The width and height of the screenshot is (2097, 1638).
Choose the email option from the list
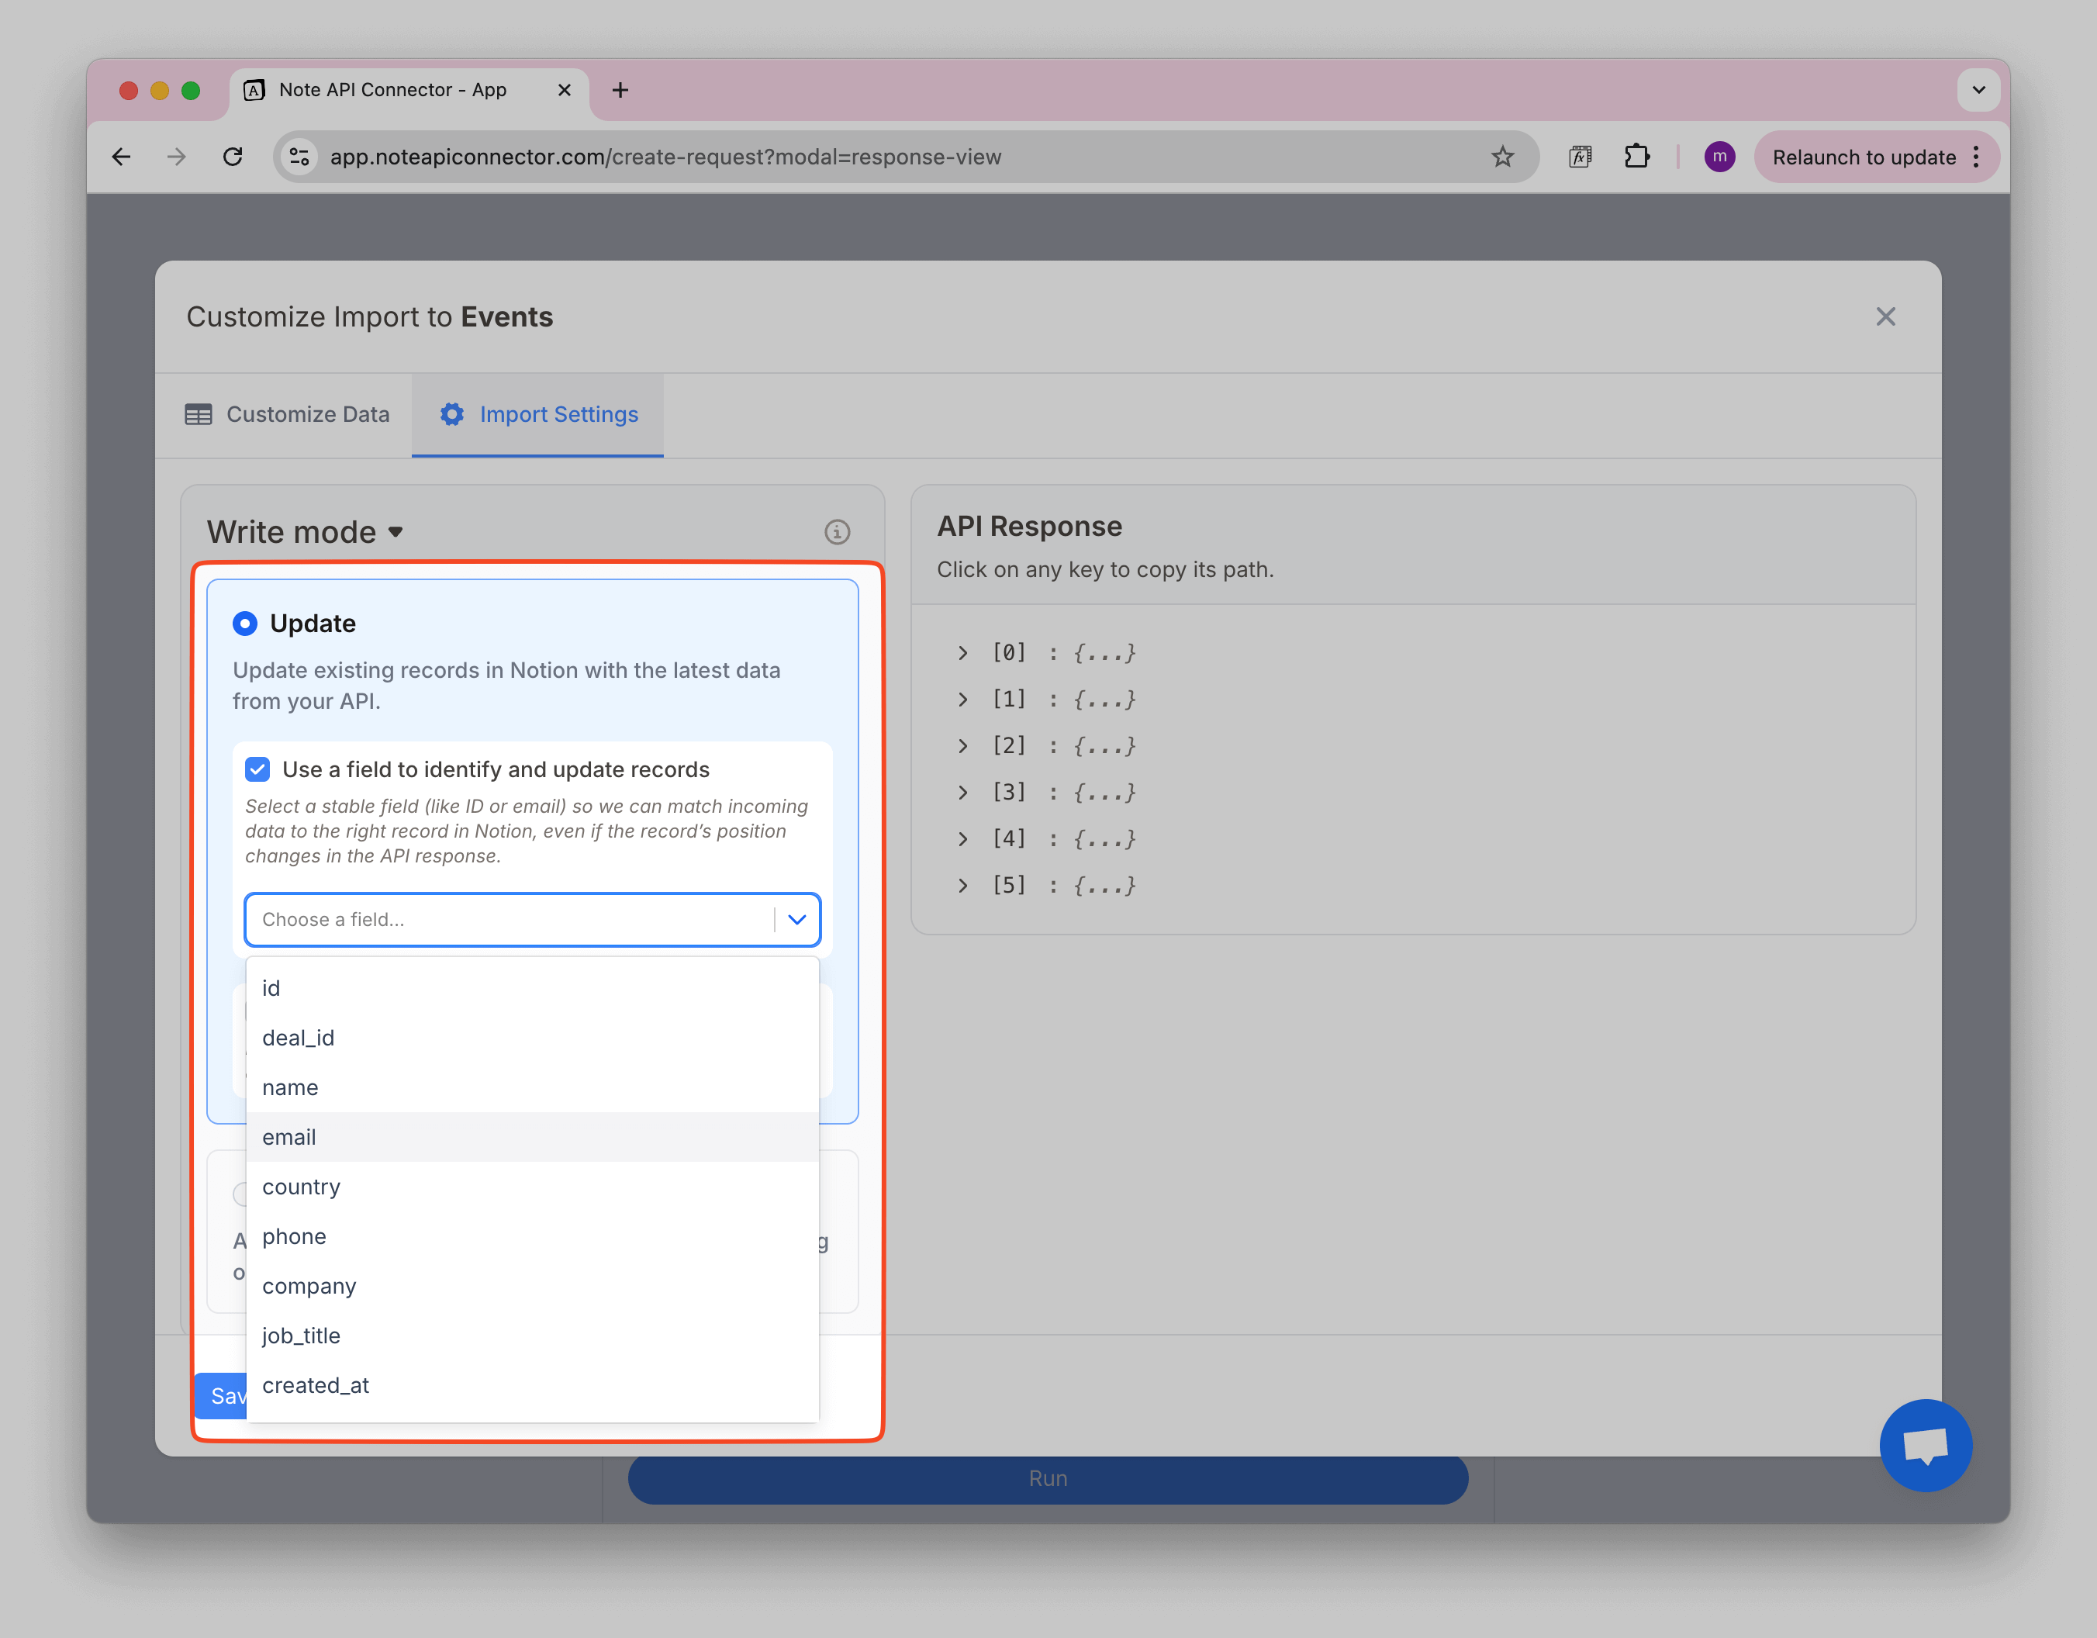tap(289, 1138)
